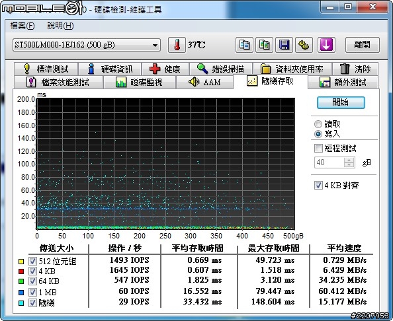This screenshot has width=393, height=321.
Task: Open the 檔案(F) file menu
Action: coord(22,26)
